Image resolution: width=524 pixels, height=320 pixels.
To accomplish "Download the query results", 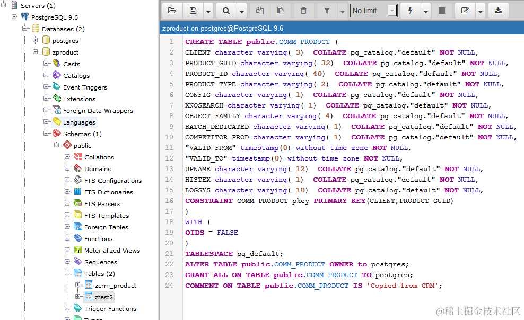I will point(498,10).
